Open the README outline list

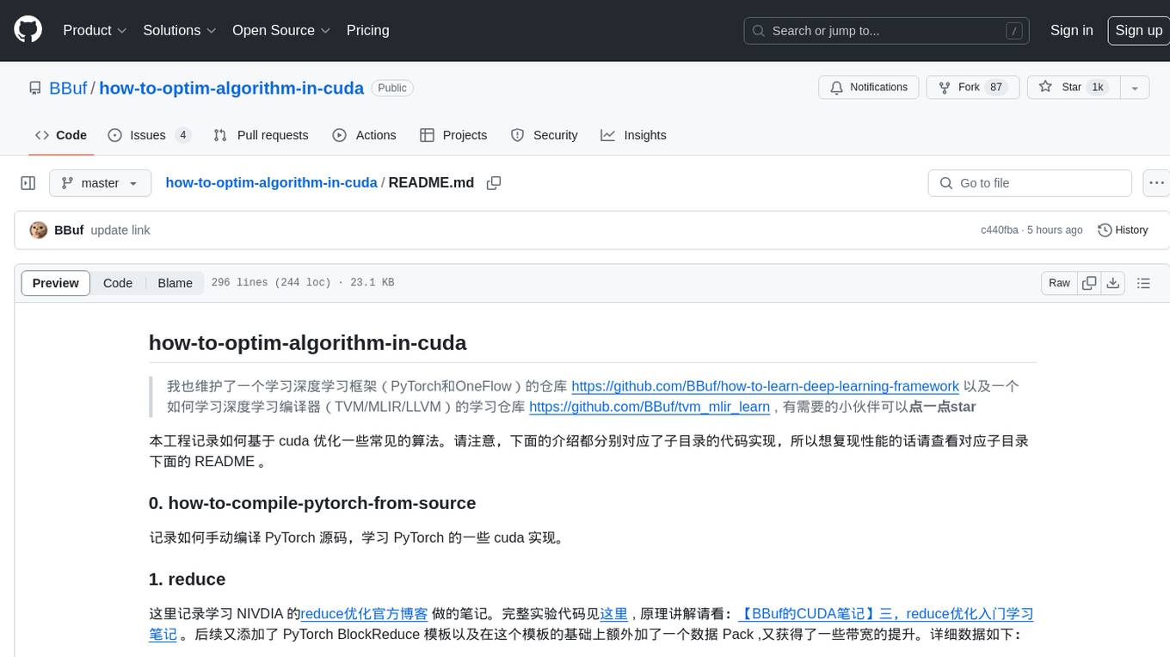[1143, 283]
